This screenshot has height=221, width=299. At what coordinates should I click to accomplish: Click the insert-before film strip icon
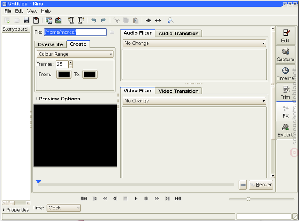tap(71, 20)
